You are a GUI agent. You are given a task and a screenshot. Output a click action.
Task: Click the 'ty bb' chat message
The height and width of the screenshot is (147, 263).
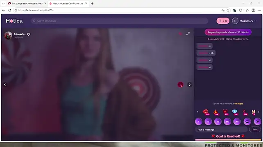pos(206,53)
